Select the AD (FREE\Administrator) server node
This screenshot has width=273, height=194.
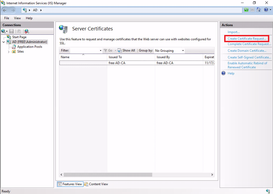point(29,42)
